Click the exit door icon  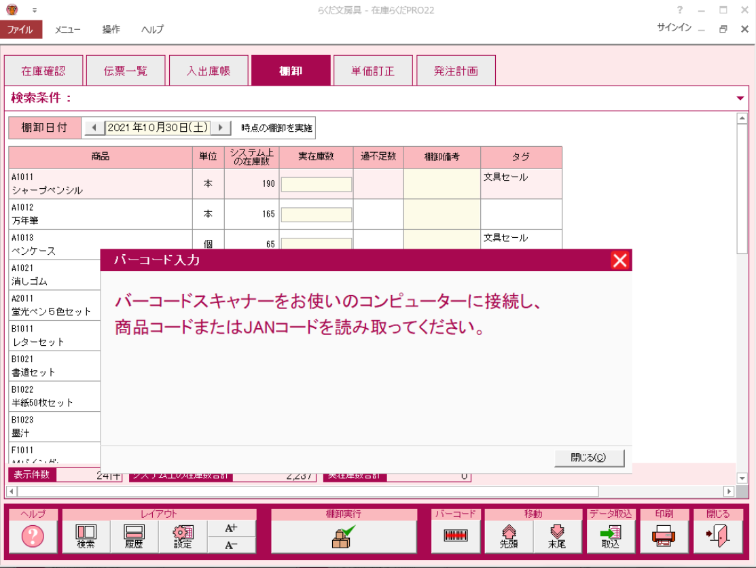[718, 537]
